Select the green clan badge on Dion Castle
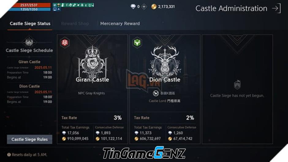The image size is (288, 162). [137, 43]
